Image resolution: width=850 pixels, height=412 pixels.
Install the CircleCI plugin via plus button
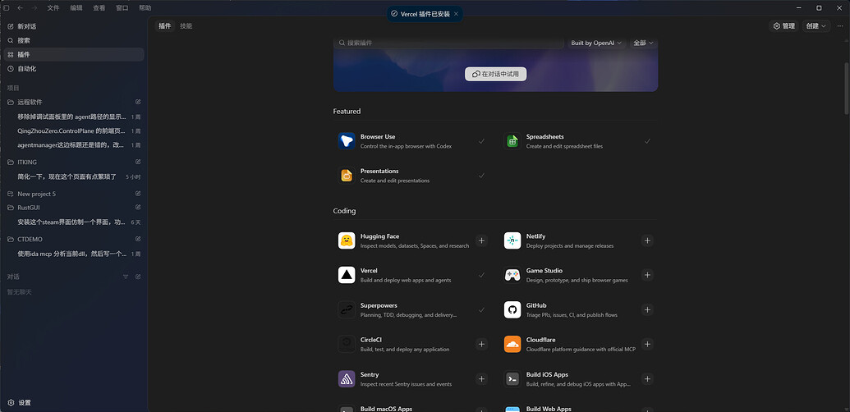(481, 345)
